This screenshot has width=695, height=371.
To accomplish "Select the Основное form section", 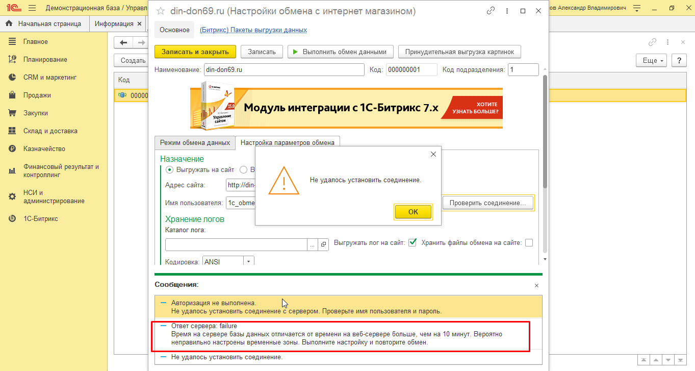I will point(174,30).
